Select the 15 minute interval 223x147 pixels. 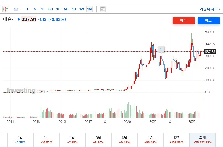coord(43,9)
